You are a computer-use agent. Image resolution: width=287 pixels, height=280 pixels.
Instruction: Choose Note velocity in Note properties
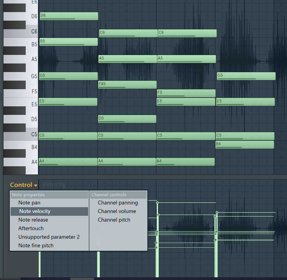[49, 211]
